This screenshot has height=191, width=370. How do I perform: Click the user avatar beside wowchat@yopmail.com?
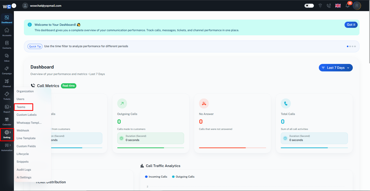tap(25, 6)
